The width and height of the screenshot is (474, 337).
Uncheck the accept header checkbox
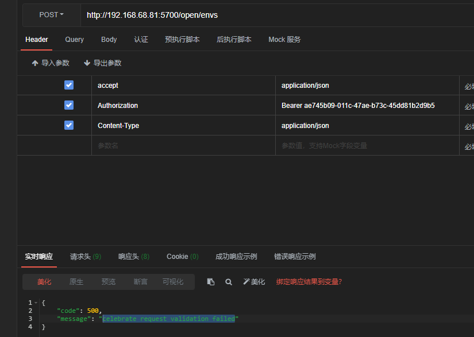68,84
